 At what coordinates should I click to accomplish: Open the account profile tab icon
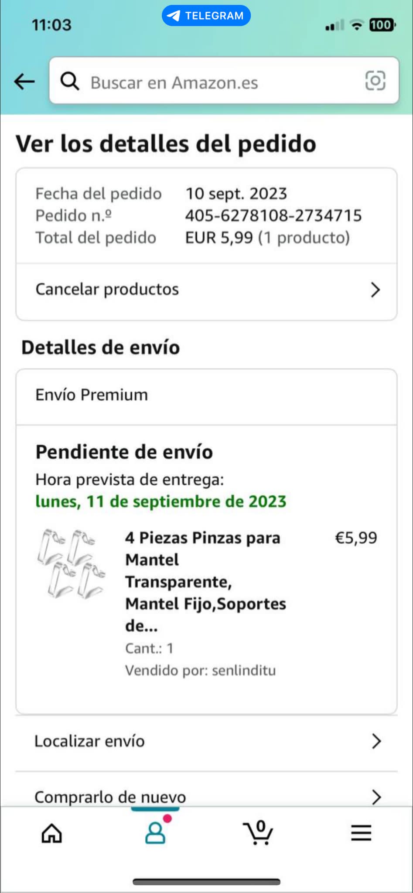(x=156, y=832)
